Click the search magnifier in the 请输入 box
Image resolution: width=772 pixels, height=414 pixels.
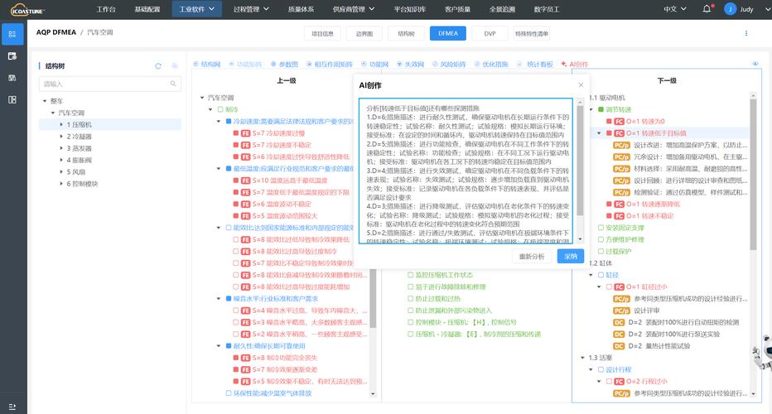(x=173, y=84)
